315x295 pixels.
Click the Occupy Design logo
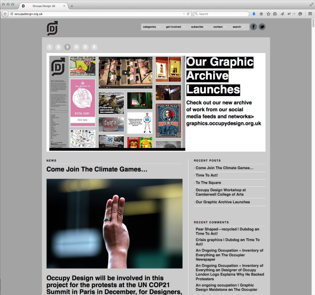(52, 28)
